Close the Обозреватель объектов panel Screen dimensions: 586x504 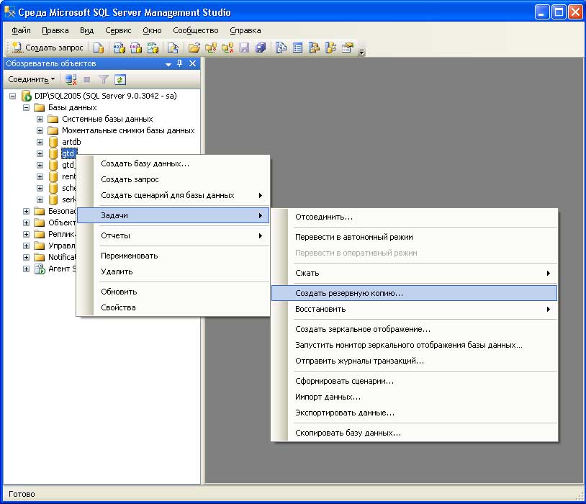tap(192, 63)
